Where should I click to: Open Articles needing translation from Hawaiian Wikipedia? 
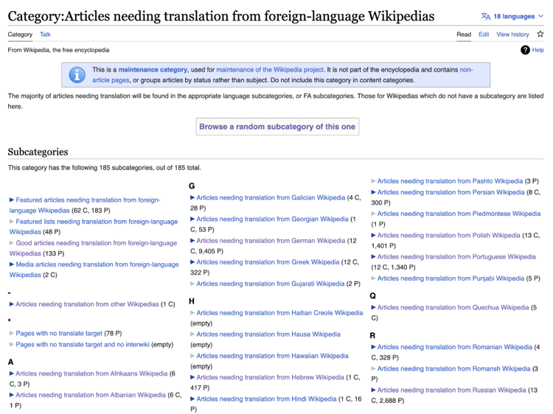point(272,356)
